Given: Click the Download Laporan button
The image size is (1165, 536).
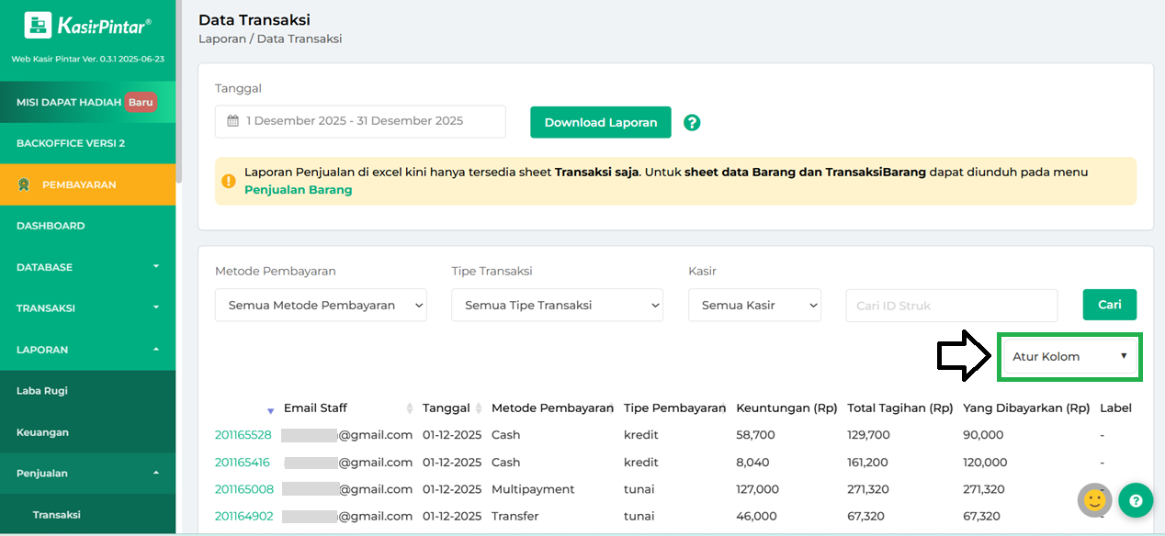Looking at the screenshot, I should pos(600,122).
